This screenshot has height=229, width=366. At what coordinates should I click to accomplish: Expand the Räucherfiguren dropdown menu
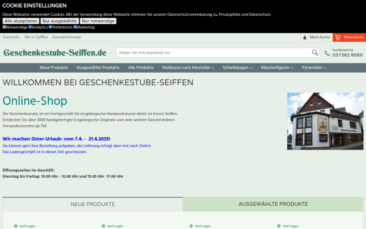click(277, 68)
